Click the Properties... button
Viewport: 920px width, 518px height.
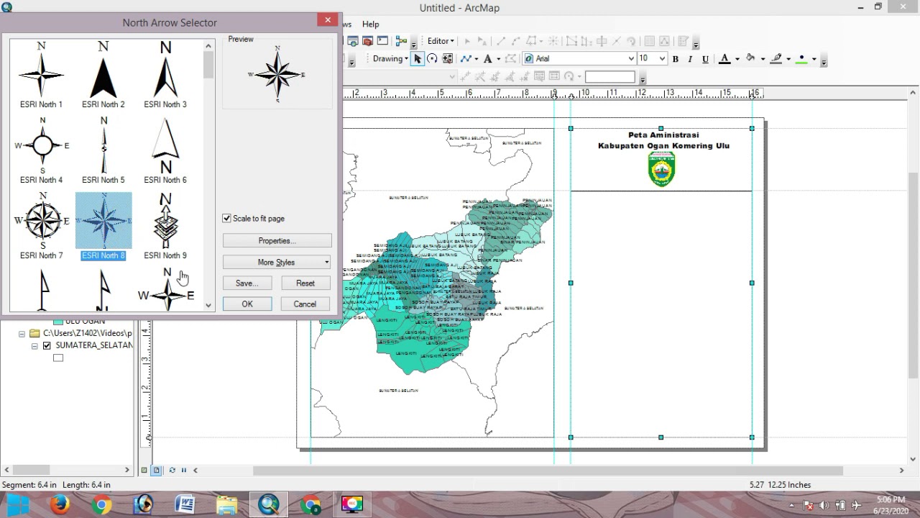[277, 241]
